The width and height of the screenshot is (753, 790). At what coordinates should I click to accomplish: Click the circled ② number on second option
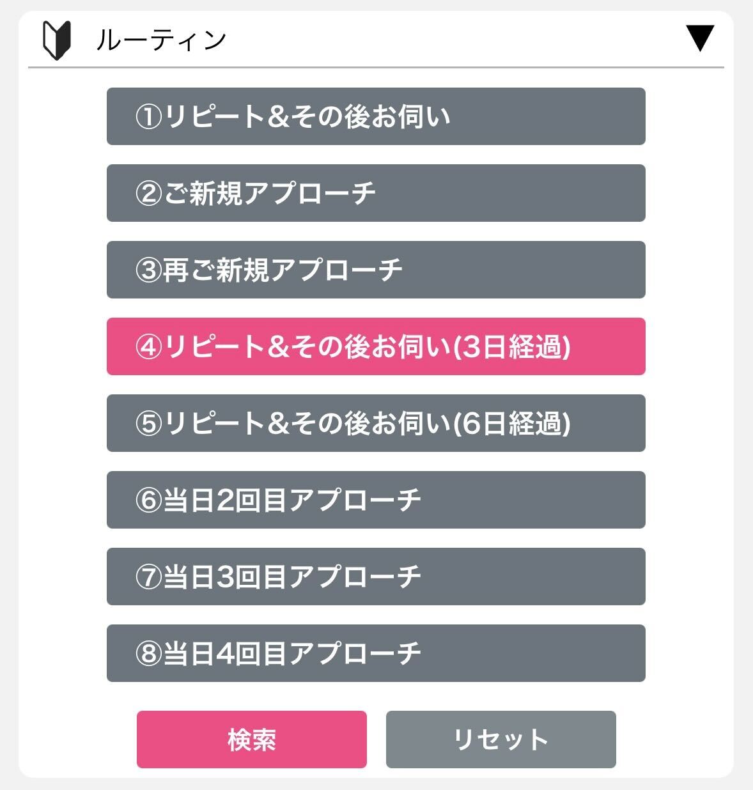pyautogui.click(x=148, y=194)
